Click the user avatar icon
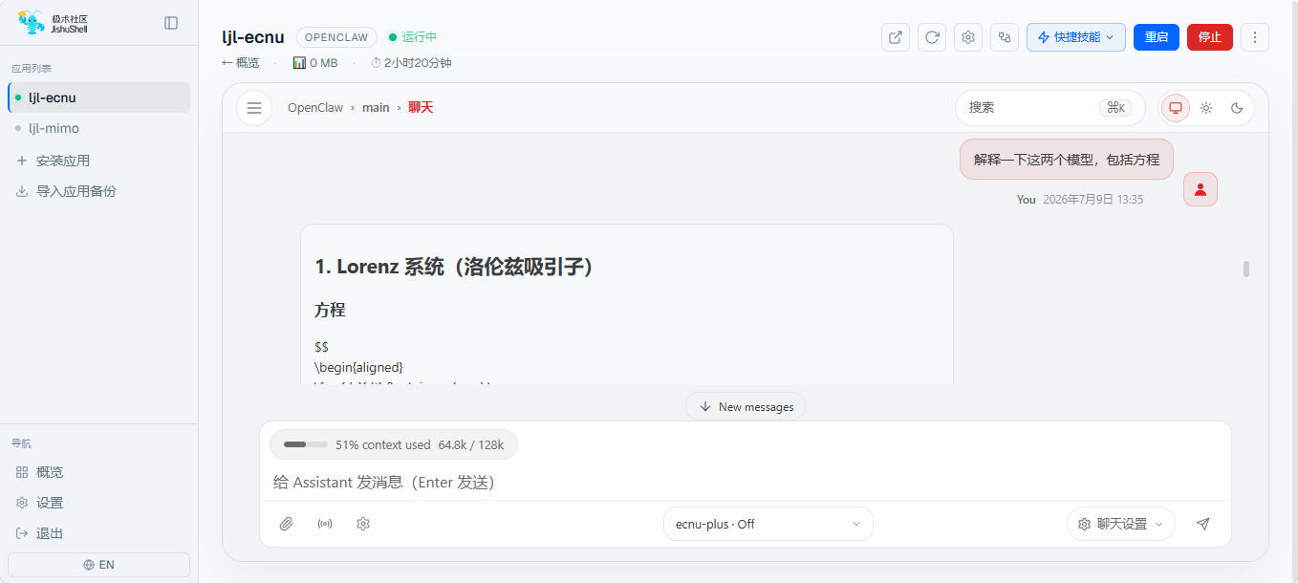This screenshot has height=583, width=1298. tap(1201, 189)
